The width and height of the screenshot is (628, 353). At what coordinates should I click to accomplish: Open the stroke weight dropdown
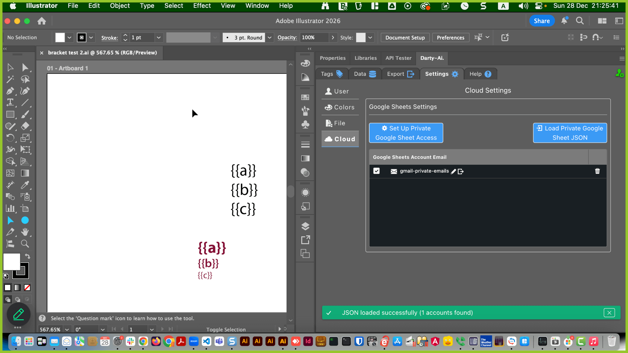(159, 38)
